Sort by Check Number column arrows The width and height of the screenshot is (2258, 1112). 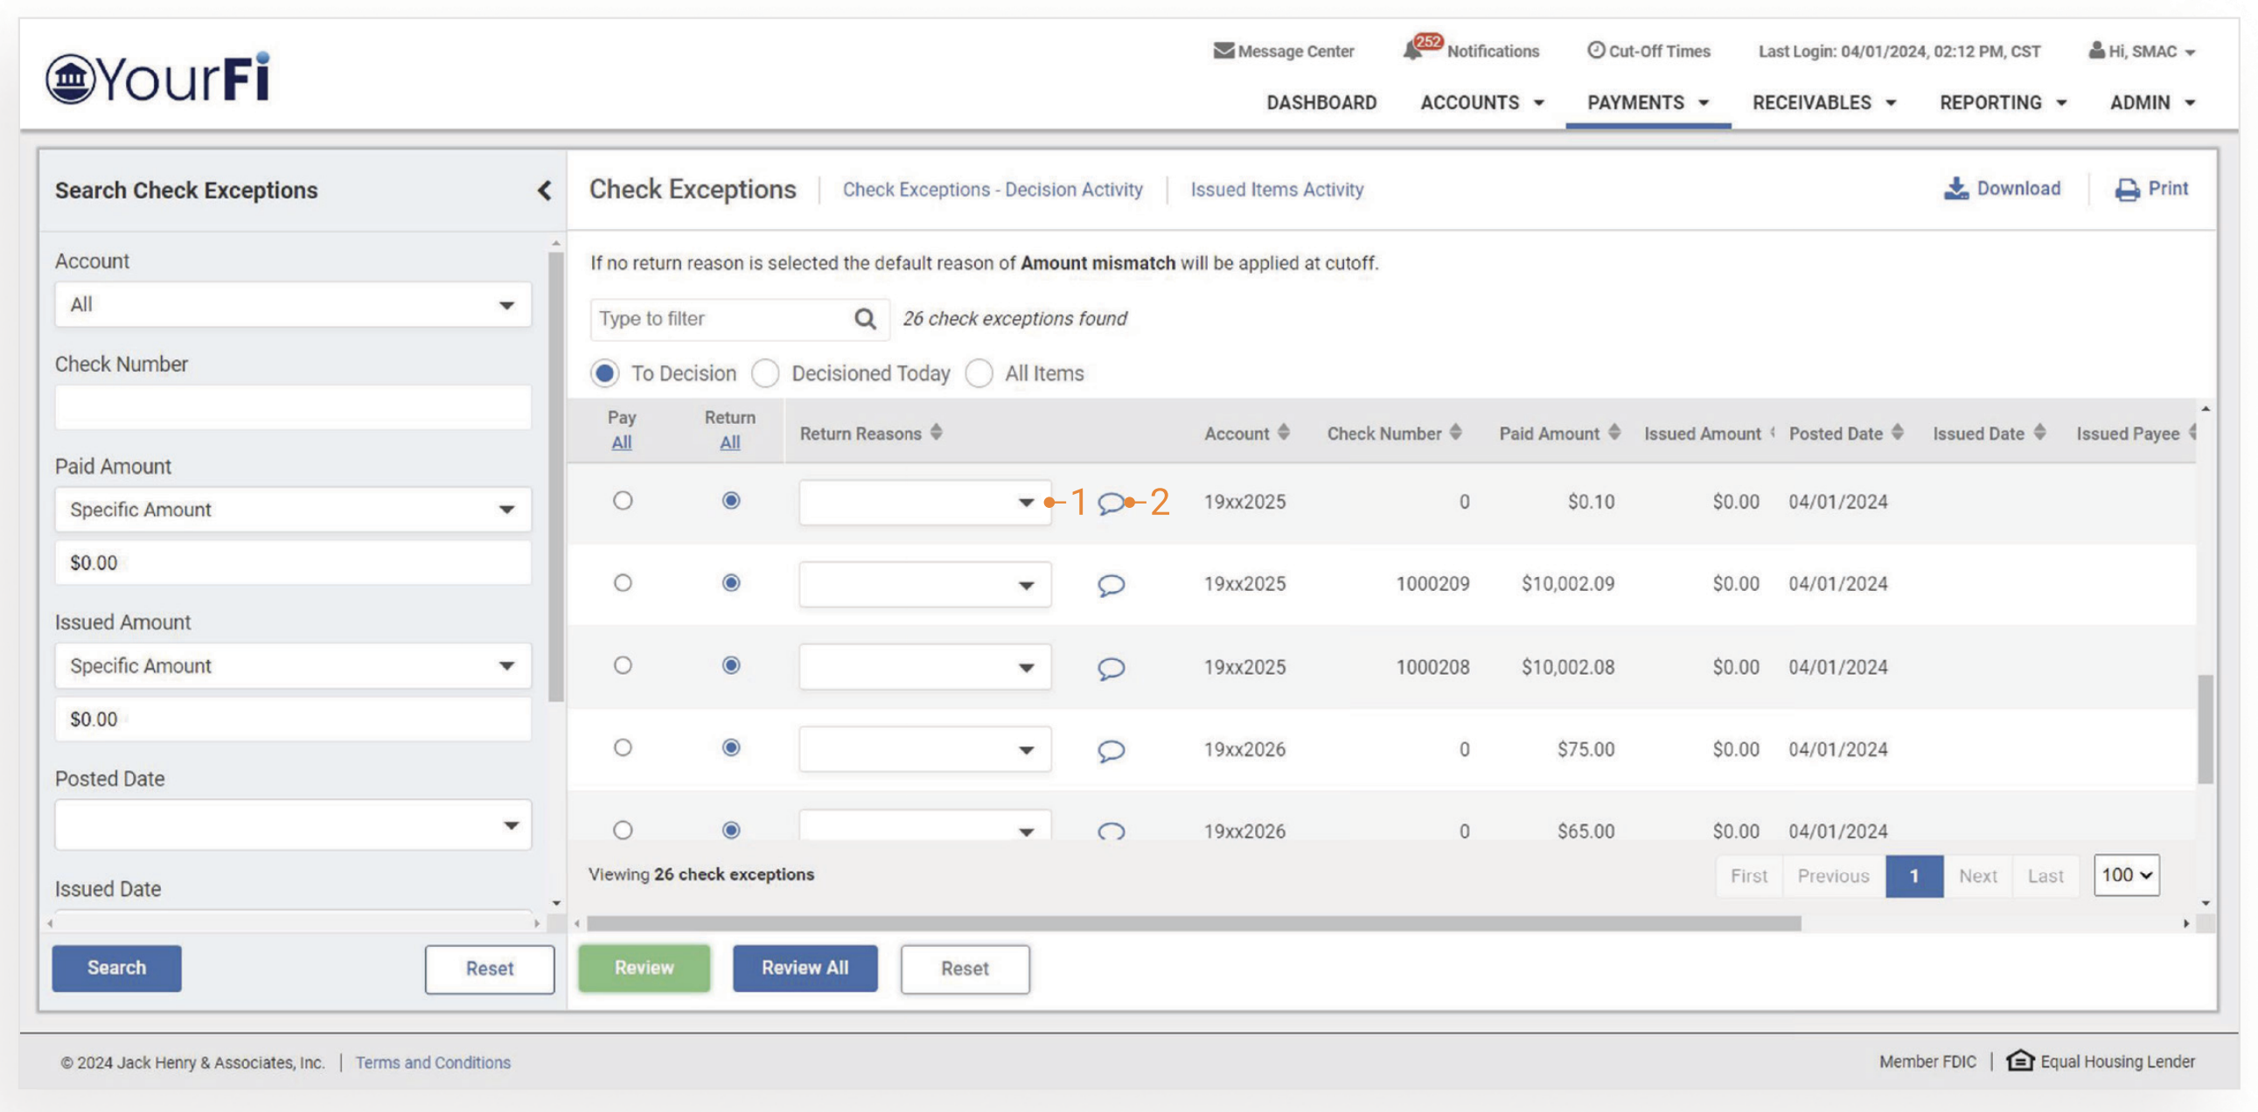[1456, 432]
